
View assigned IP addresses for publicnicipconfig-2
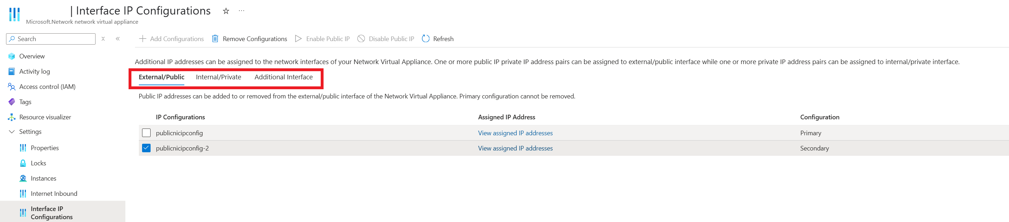click(x=515, y=148)
